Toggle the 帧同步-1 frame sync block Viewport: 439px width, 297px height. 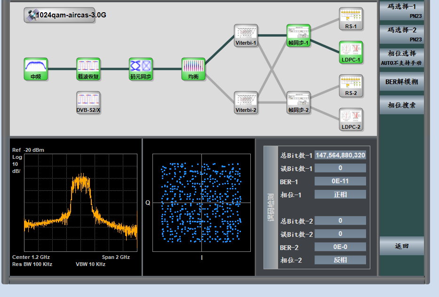(x=298, y=35)
